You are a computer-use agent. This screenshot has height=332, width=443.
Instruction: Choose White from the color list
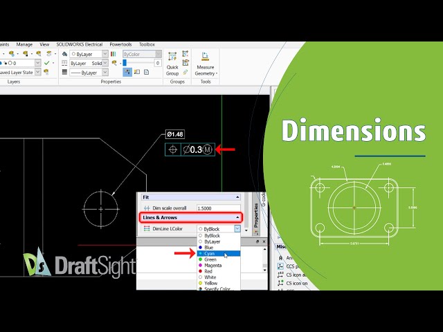pyautogui.click(x=219, y=277)
